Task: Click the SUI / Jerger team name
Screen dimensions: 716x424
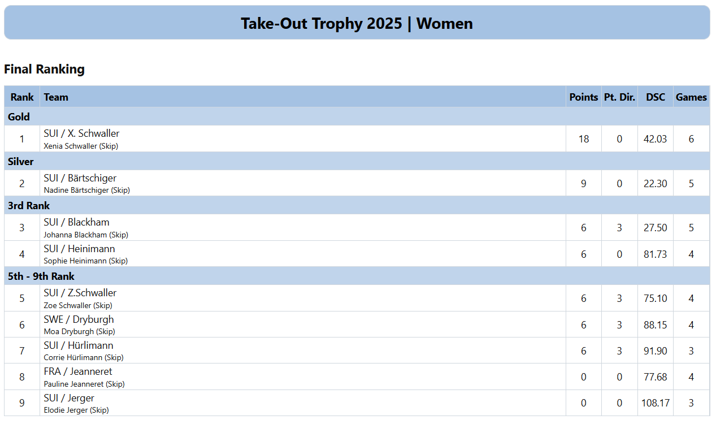Action: click(x=69, y=398)
